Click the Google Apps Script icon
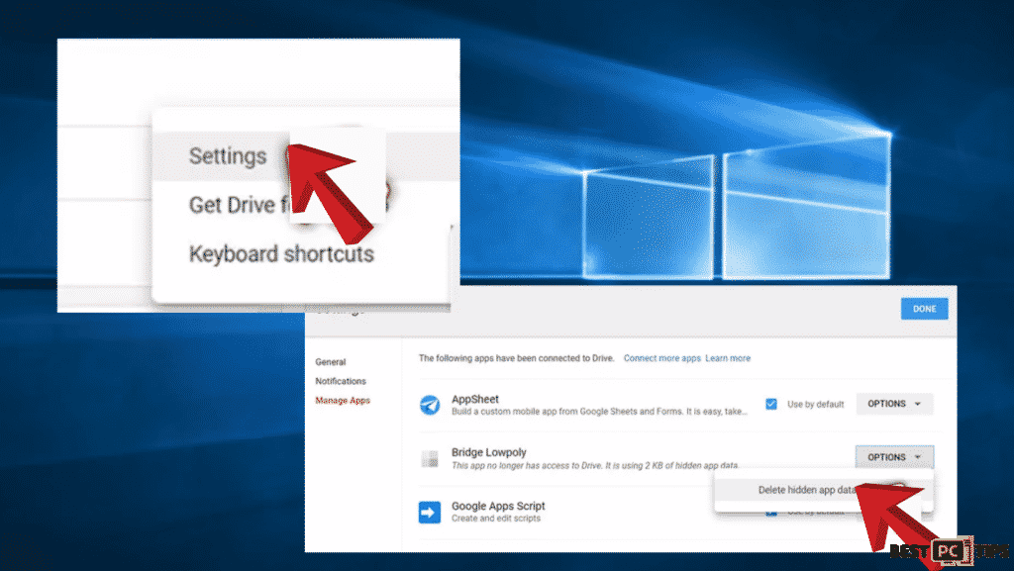The image size is (1014, 571). coord(430,513)
